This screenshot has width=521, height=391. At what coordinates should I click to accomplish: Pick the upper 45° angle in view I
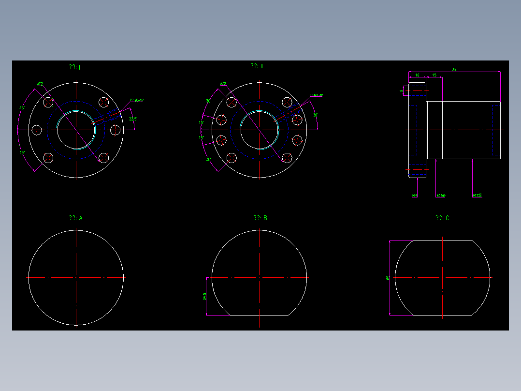[x=22, y=108]
